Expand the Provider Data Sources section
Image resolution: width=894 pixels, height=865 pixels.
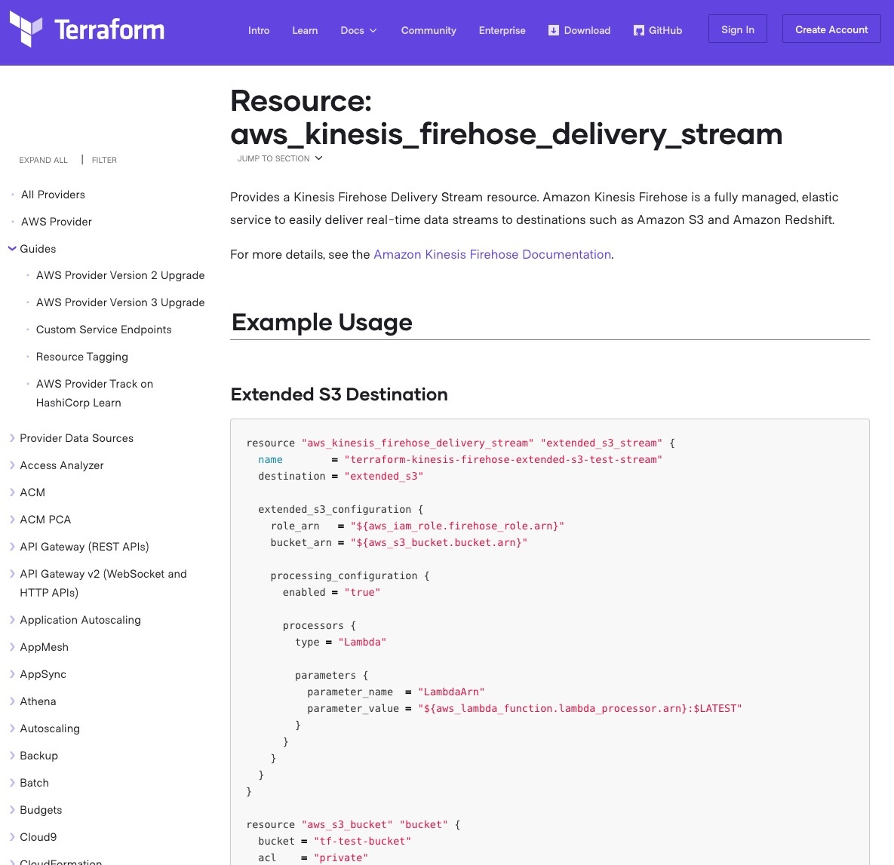(12, 438)
